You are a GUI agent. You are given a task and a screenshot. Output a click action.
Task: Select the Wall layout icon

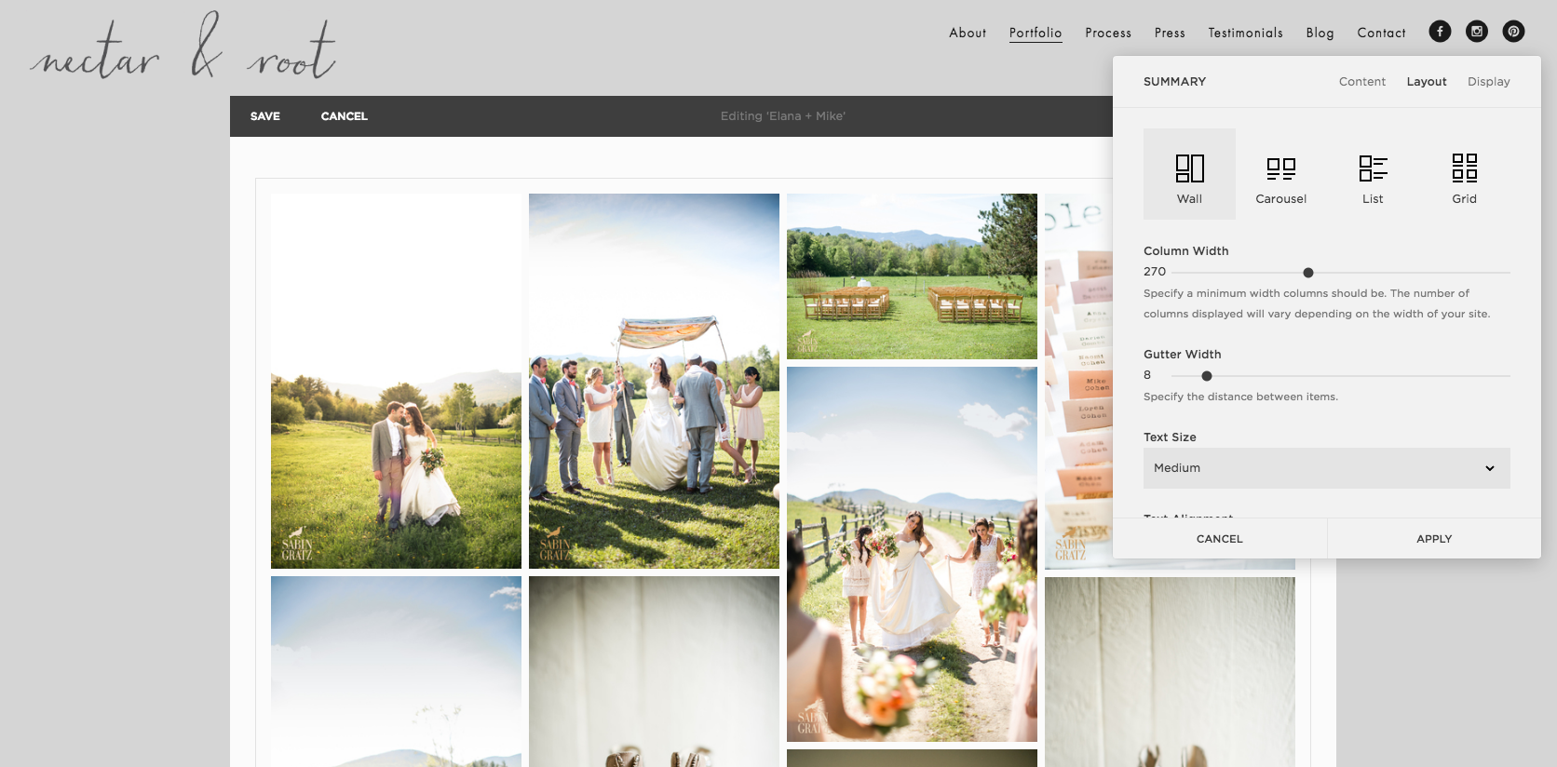[1189, 174]
